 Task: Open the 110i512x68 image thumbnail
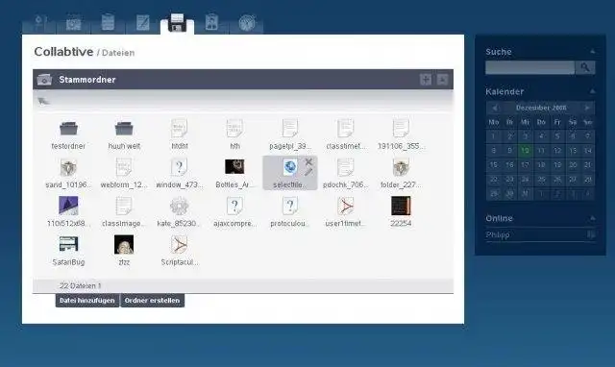tap(68, 206)
